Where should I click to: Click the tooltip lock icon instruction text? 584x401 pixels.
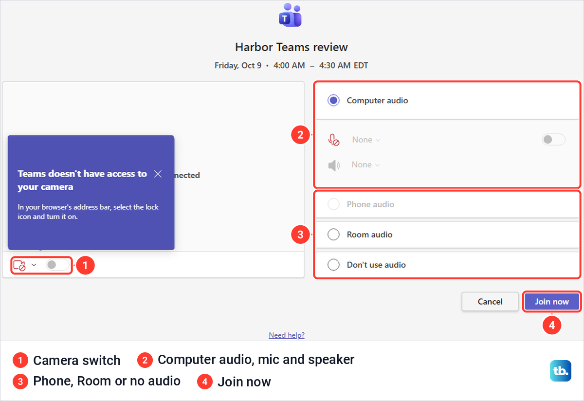88,212
